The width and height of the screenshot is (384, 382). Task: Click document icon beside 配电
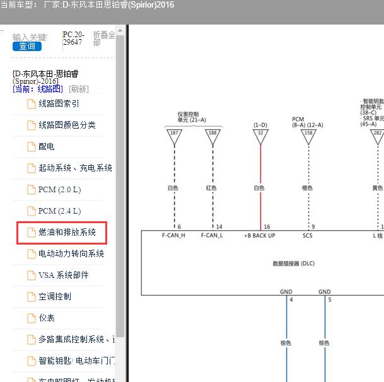(32, 147)
